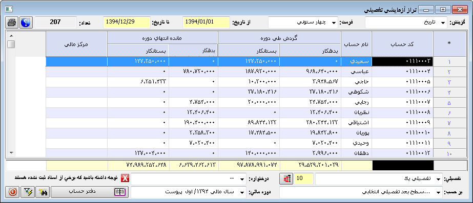The image size is (473, 203).
Task: Click the تعداد count box showing 207
Action: tap(56, 22)
